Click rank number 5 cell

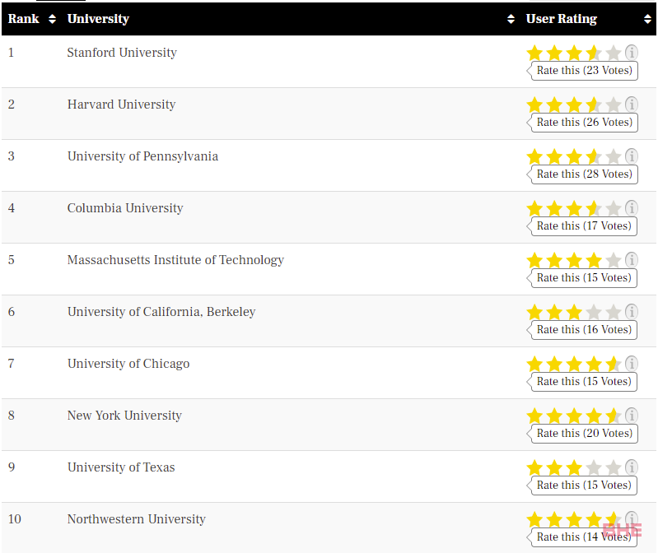pyautogui.click(x=12, y=260)
